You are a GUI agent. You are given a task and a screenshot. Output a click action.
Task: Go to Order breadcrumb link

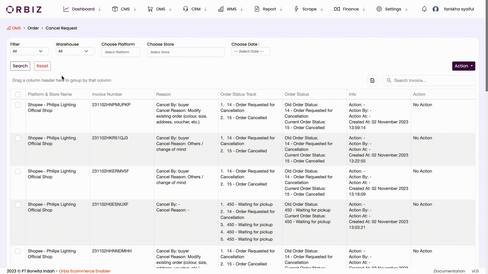(33, 28)
